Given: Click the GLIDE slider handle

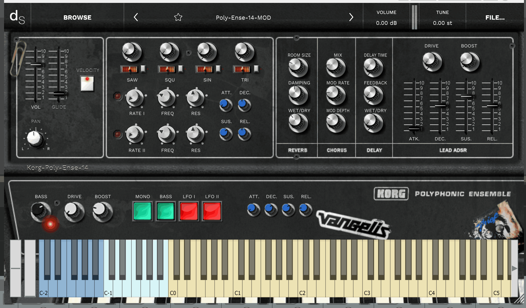Looking at the screenshot, I should (x=59, y=94).
